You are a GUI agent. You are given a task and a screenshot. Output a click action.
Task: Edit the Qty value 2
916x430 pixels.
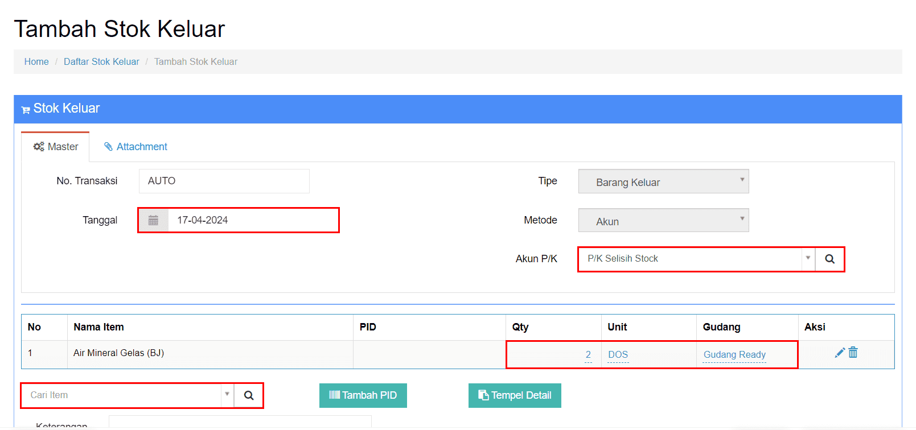click(x=588, y=355)
